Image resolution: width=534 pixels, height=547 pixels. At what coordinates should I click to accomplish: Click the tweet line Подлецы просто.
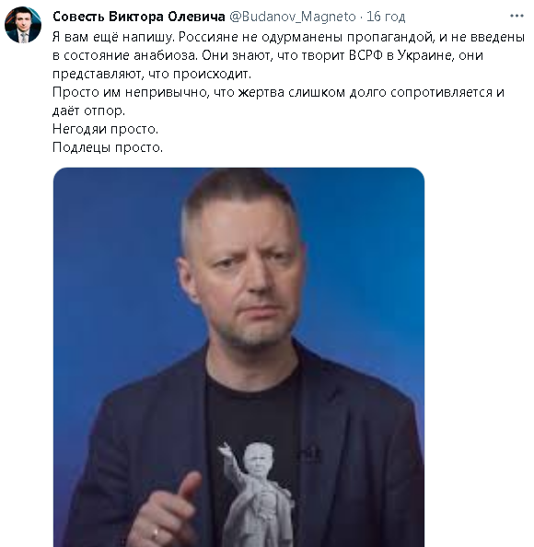(x=108, y=147)
